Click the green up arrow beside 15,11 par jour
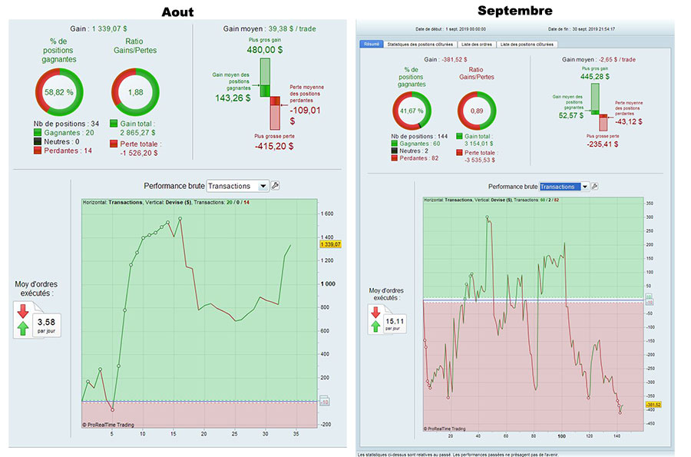Image resolution: width=691 pixels, height=457 pixels. (375, 326)
